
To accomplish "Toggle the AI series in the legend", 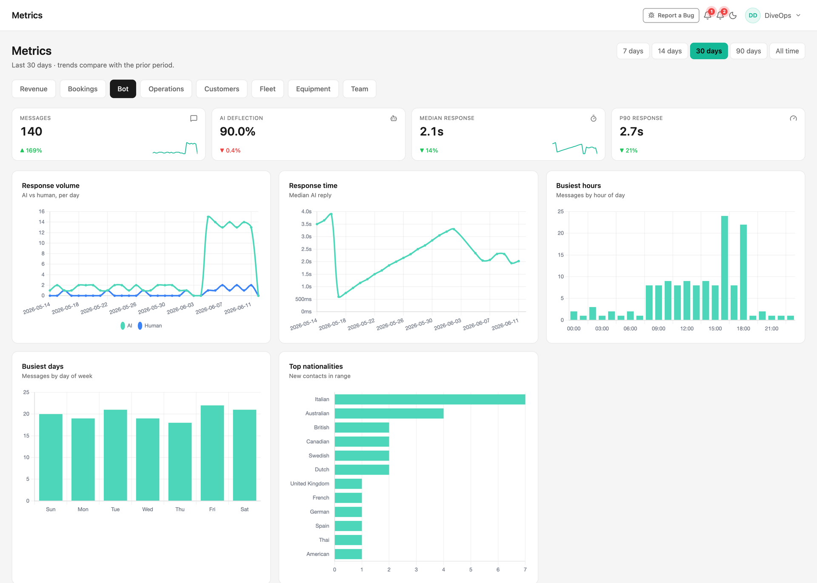I will tap(126, 326).
